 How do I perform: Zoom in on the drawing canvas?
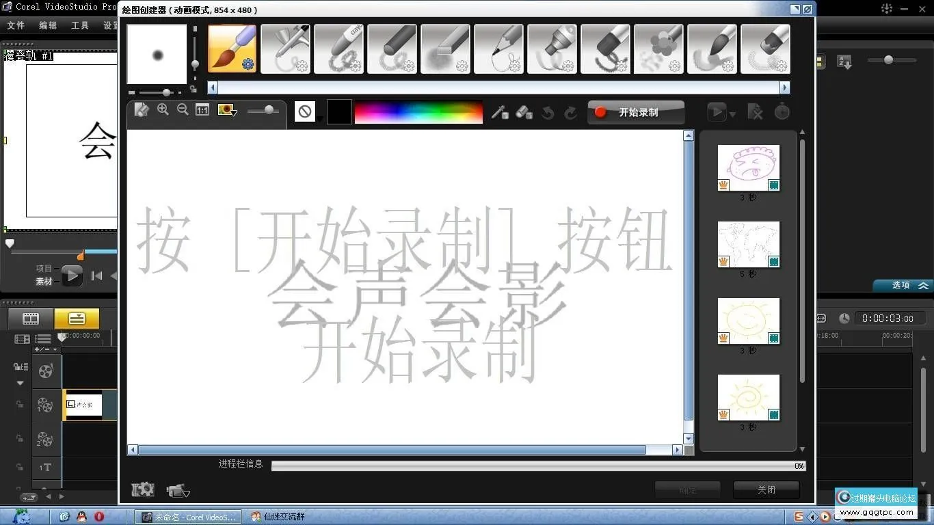coord(163,109)
